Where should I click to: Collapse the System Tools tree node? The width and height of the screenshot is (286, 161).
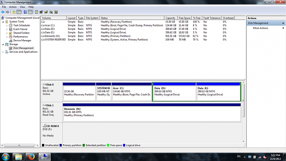pos(3,22)
